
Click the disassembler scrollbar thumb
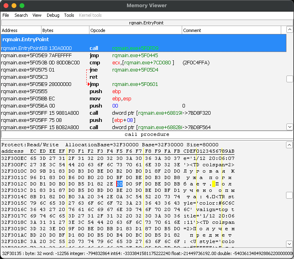click(290, 79)
